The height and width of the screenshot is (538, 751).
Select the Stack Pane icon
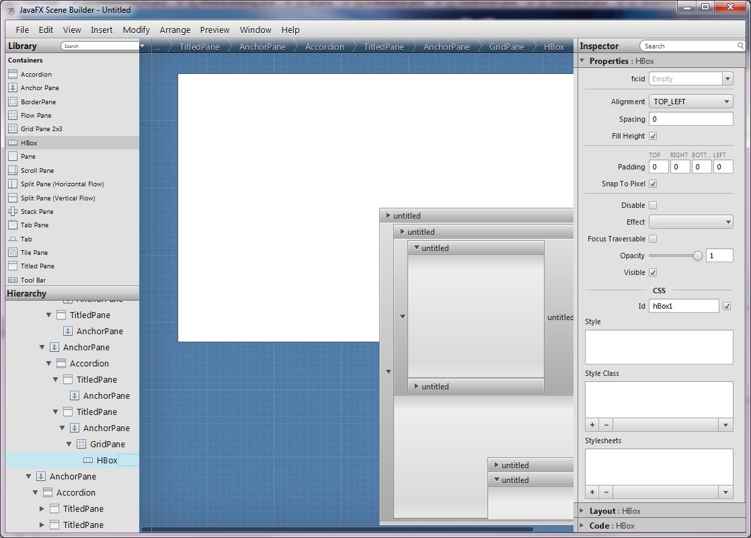13,212
